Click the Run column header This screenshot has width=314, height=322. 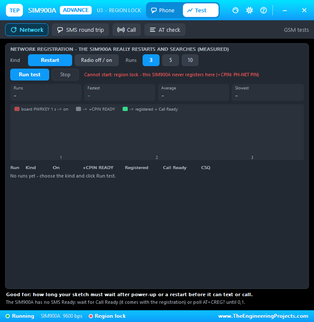[x=15, y=168]
